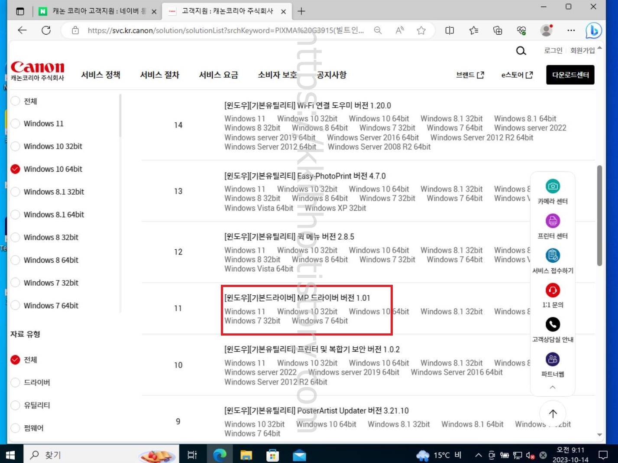Click the taskbar 찾기 search box
The height and width of the screenshot is (463, 618).
point(101,455)
